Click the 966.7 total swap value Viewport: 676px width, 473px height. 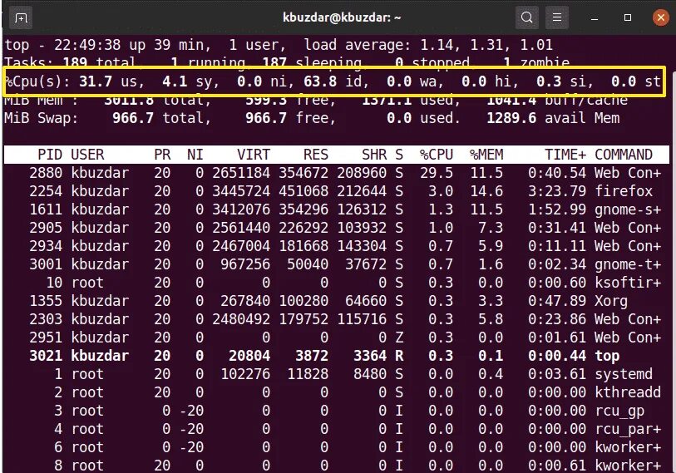tap(133, 118)
